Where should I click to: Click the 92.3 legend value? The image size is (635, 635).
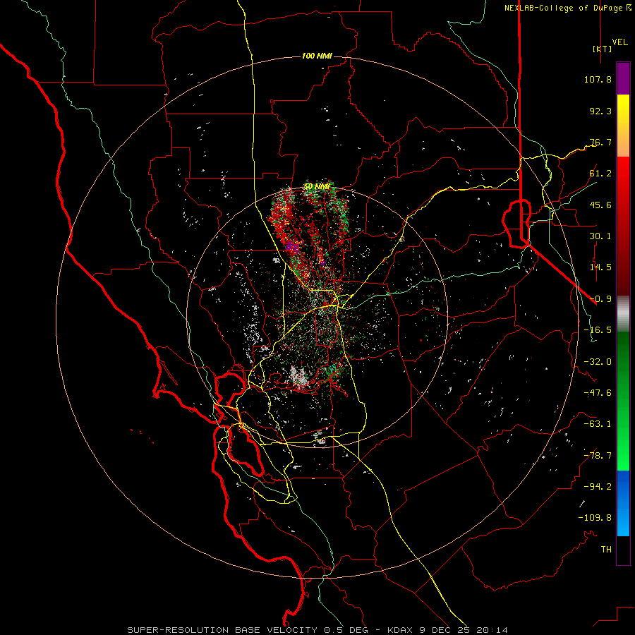click(x=600, y=111)
